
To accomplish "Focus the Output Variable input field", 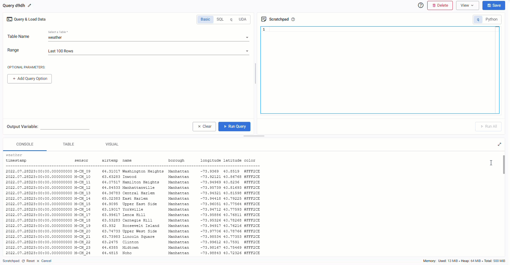I will [x=65, y=126].
